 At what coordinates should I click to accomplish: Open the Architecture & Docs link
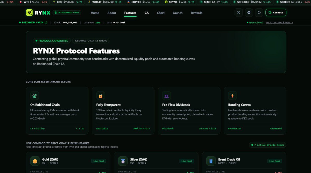(x=279, y=23)
